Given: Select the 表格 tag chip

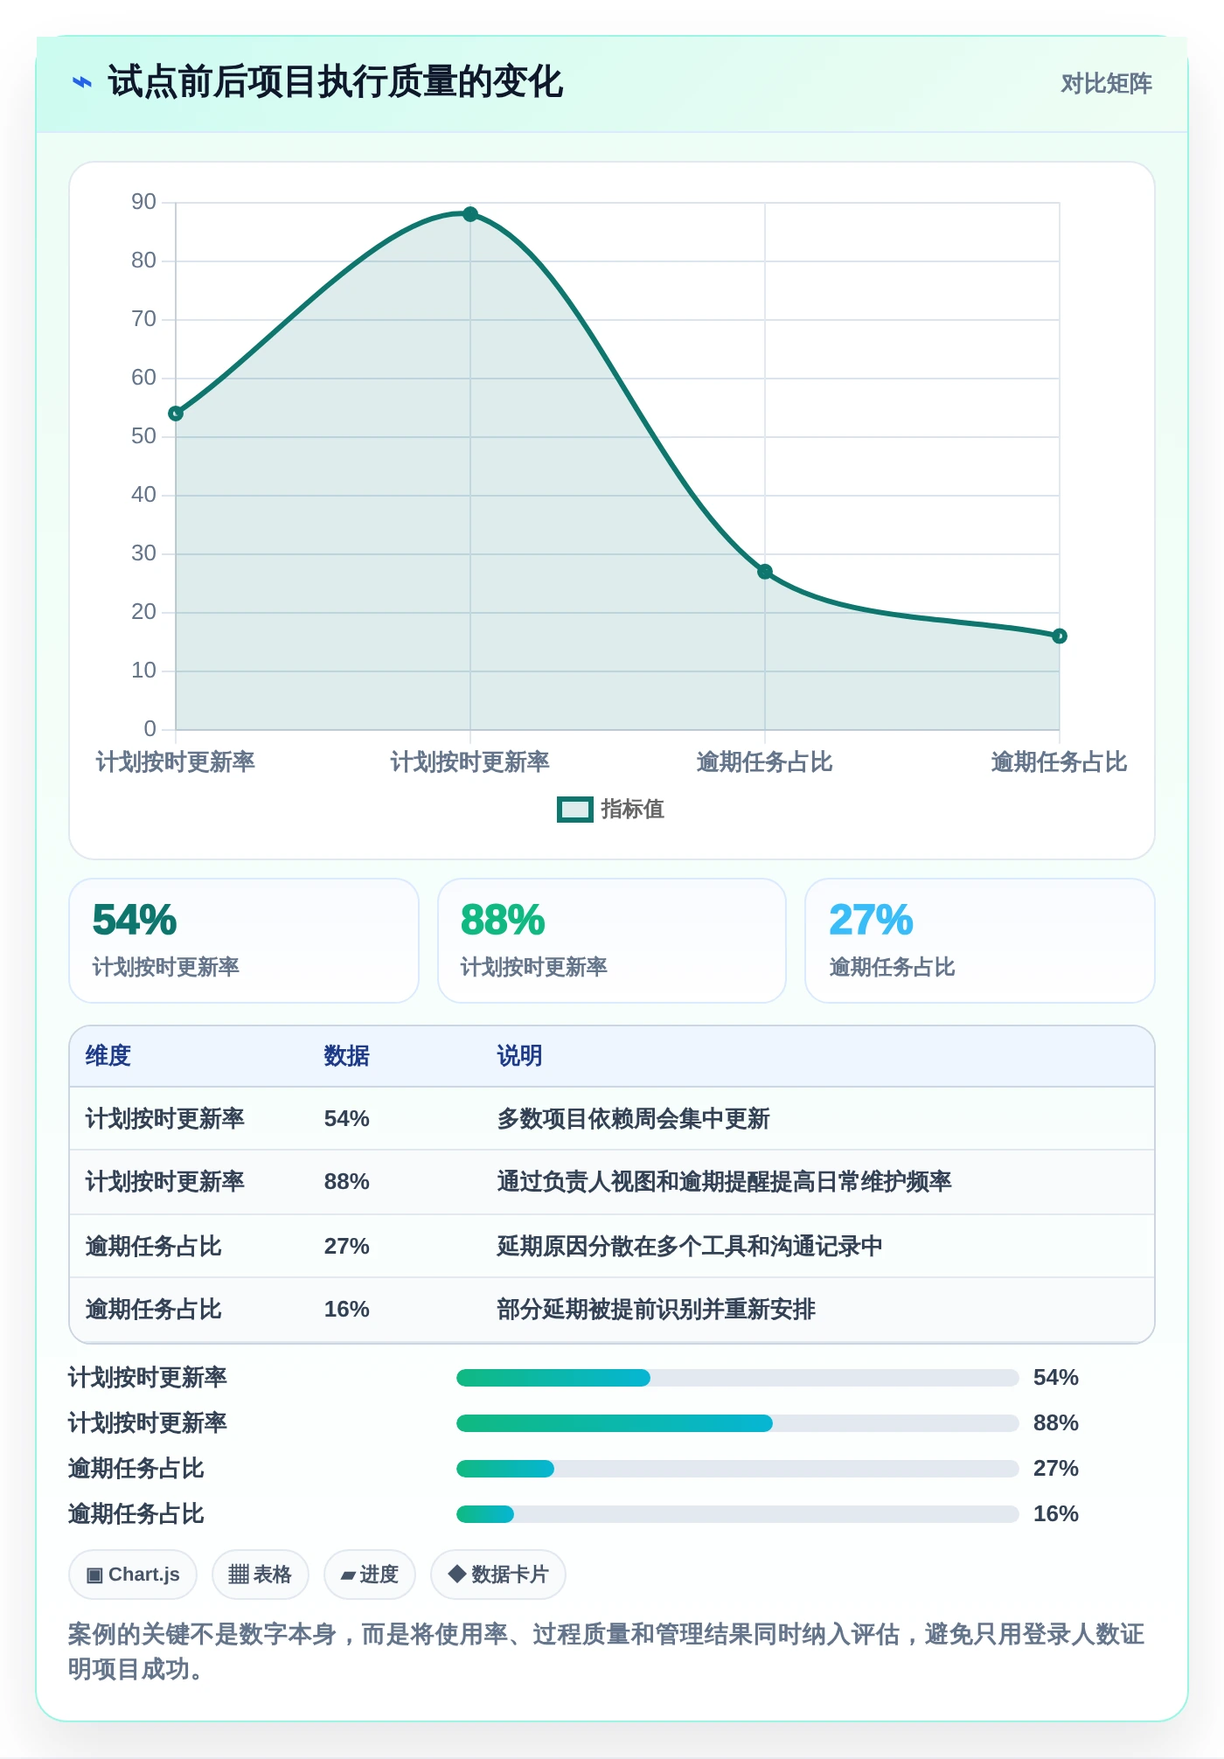Looking at the screenshot, I should (260, 1575).
